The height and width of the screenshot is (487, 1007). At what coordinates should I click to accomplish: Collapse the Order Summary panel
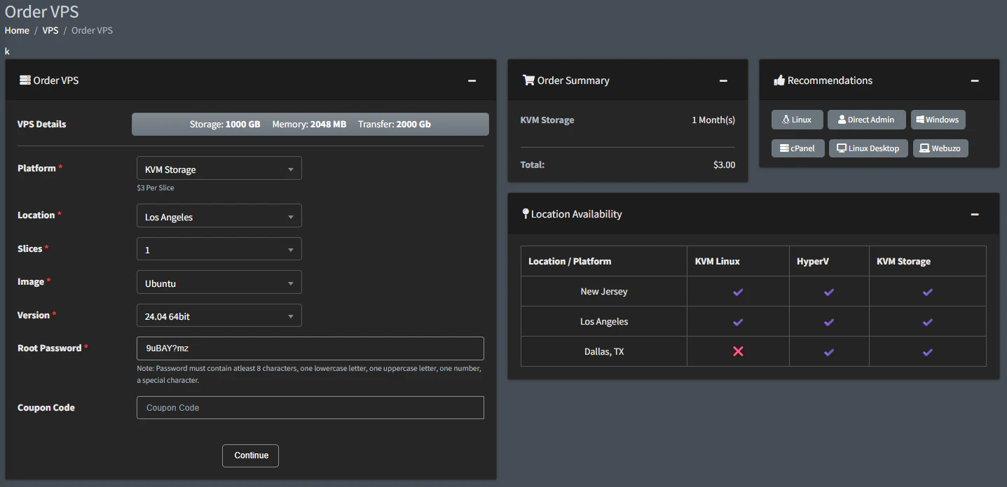point(723,80)
